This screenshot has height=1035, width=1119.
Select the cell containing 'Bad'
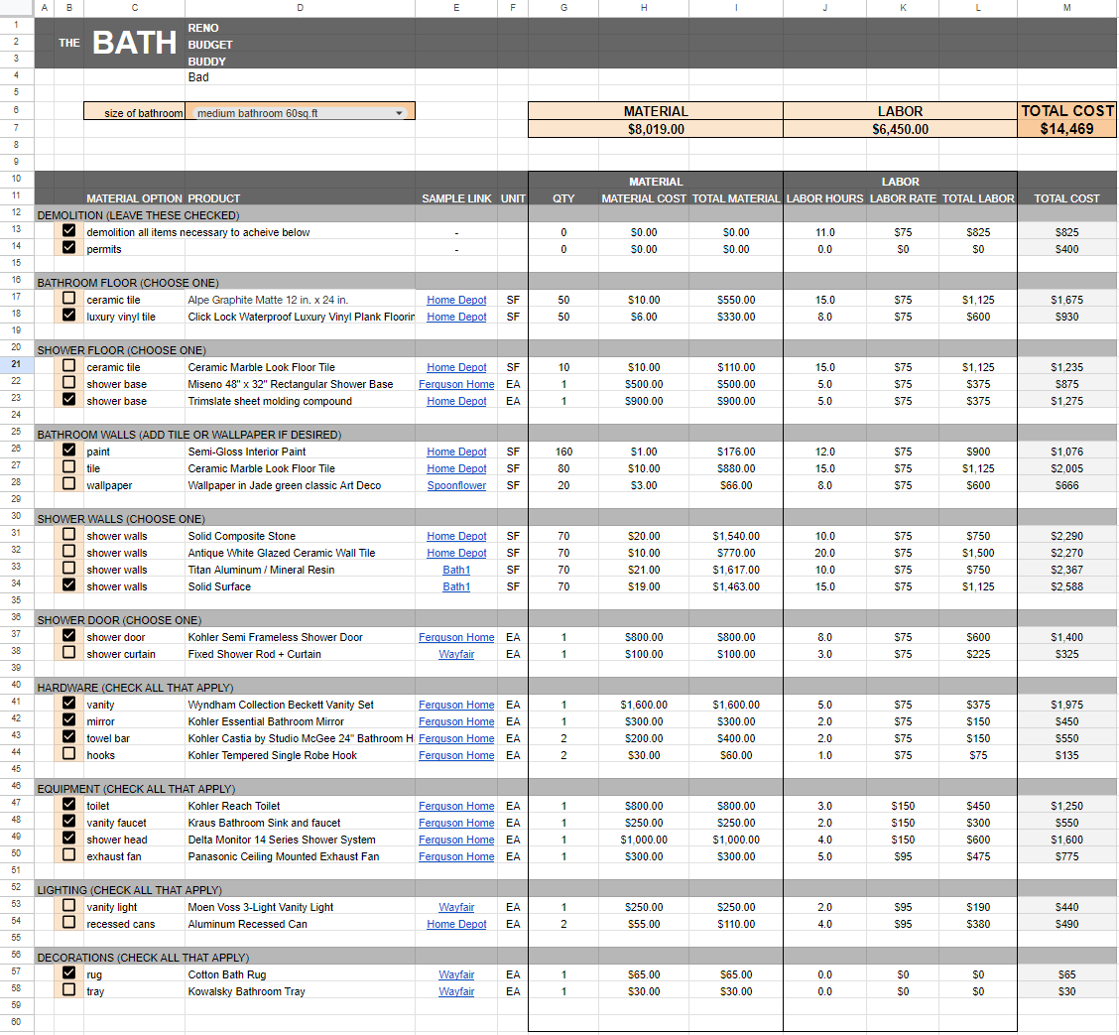(x=300, y=77)
